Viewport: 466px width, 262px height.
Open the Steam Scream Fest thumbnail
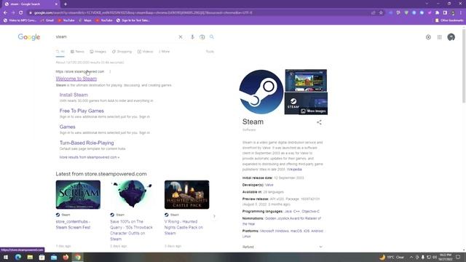point(78,194)
